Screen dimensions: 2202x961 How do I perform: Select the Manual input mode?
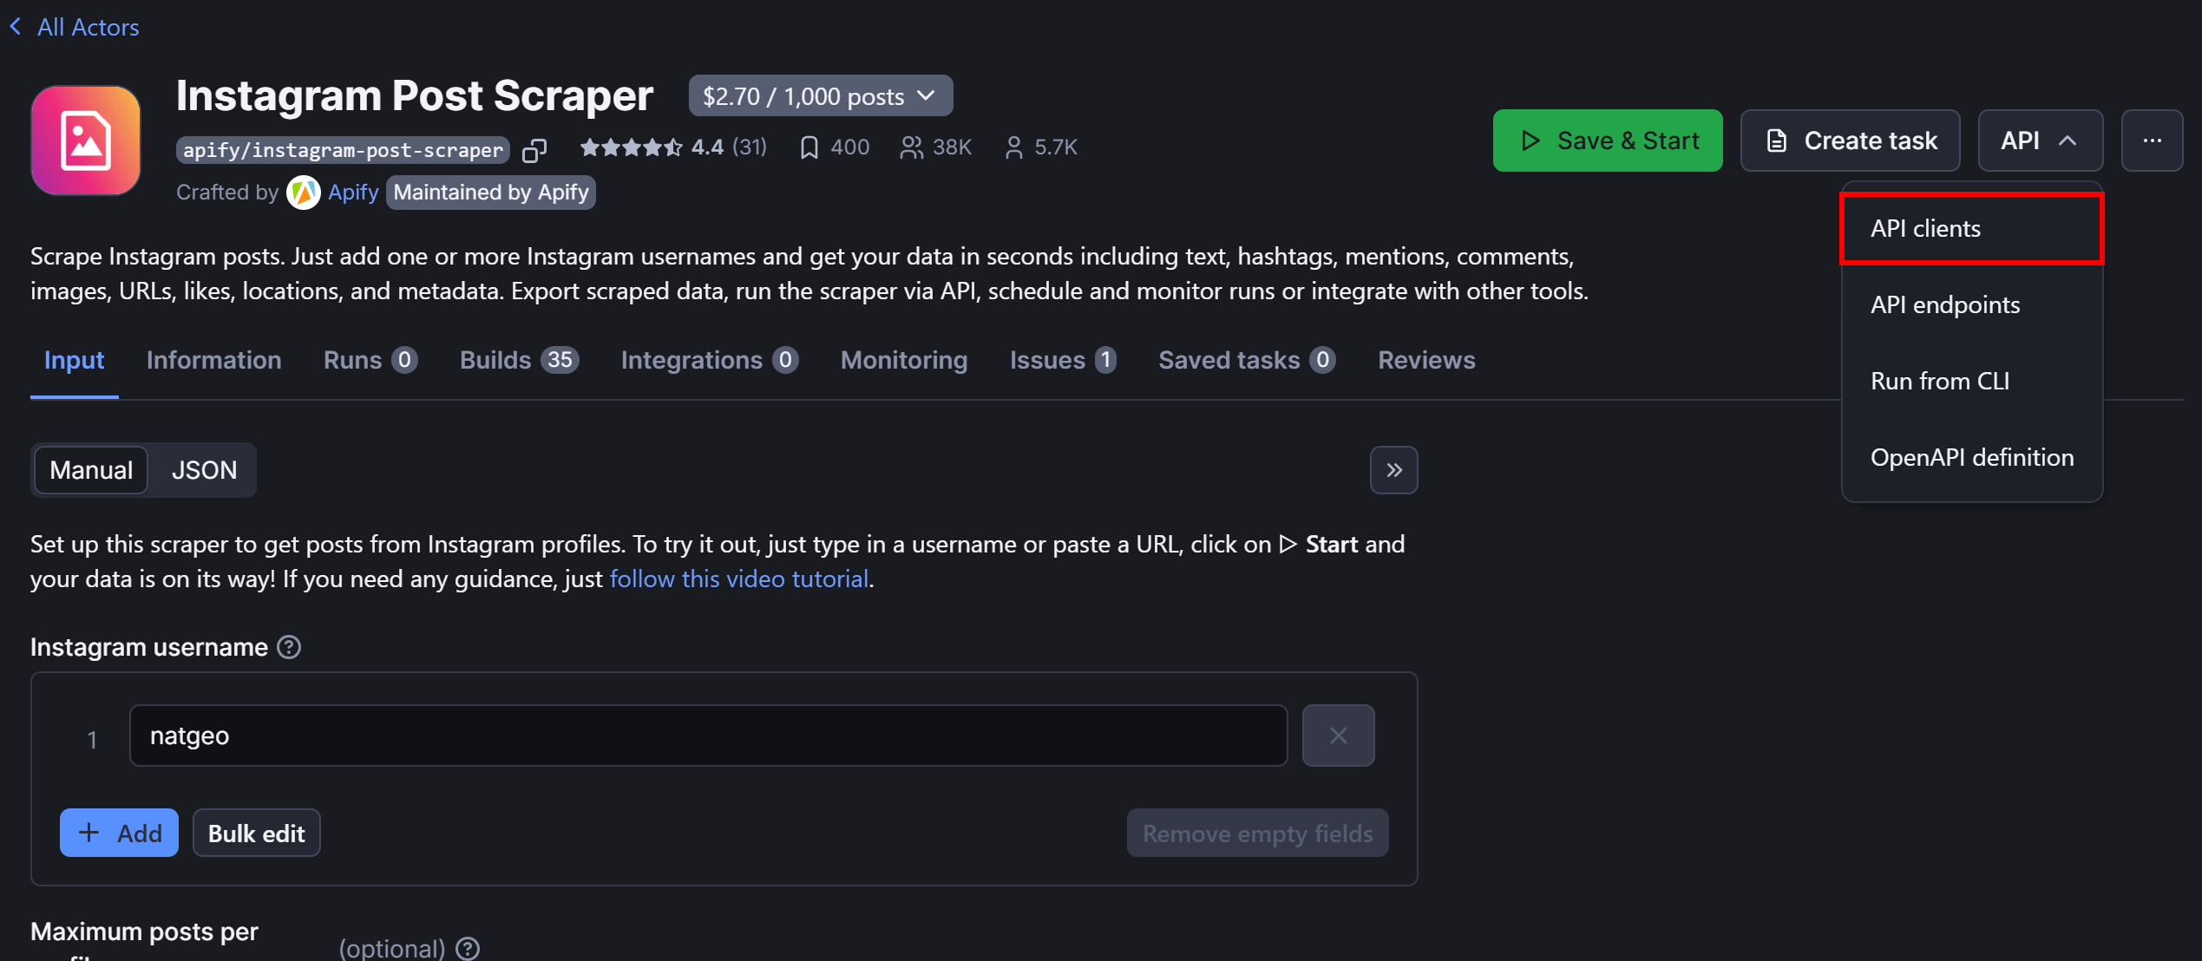89,469
